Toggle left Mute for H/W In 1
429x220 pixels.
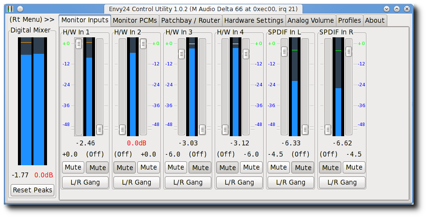coord(73,168)
